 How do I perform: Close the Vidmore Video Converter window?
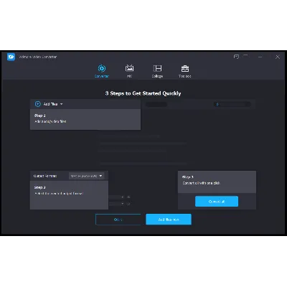click(x=278, y=57)
